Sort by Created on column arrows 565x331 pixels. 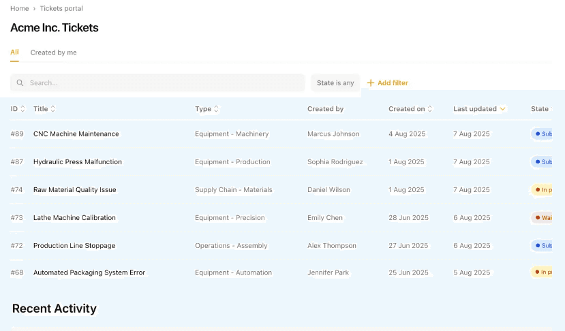pos(430,109)
